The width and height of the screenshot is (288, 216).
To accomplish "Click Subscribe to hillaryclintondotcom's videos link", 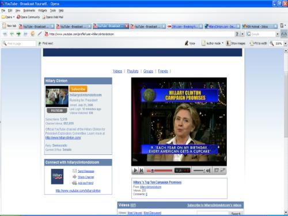I will (x=214, y=205).
